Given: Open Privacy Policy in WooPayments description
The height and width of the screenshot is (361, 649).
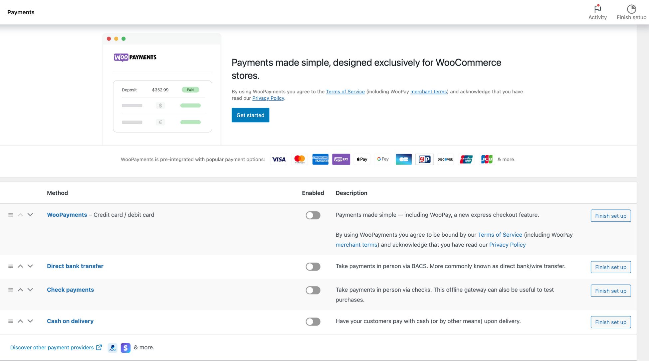Looking at the screenshot, I should [x=507, y=245].
